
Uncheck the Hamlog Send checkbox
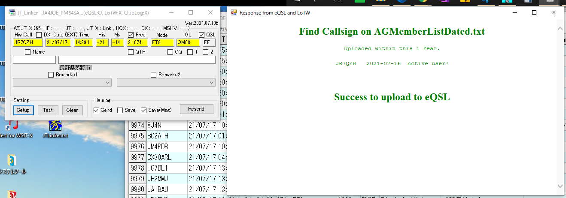(97, 110)
